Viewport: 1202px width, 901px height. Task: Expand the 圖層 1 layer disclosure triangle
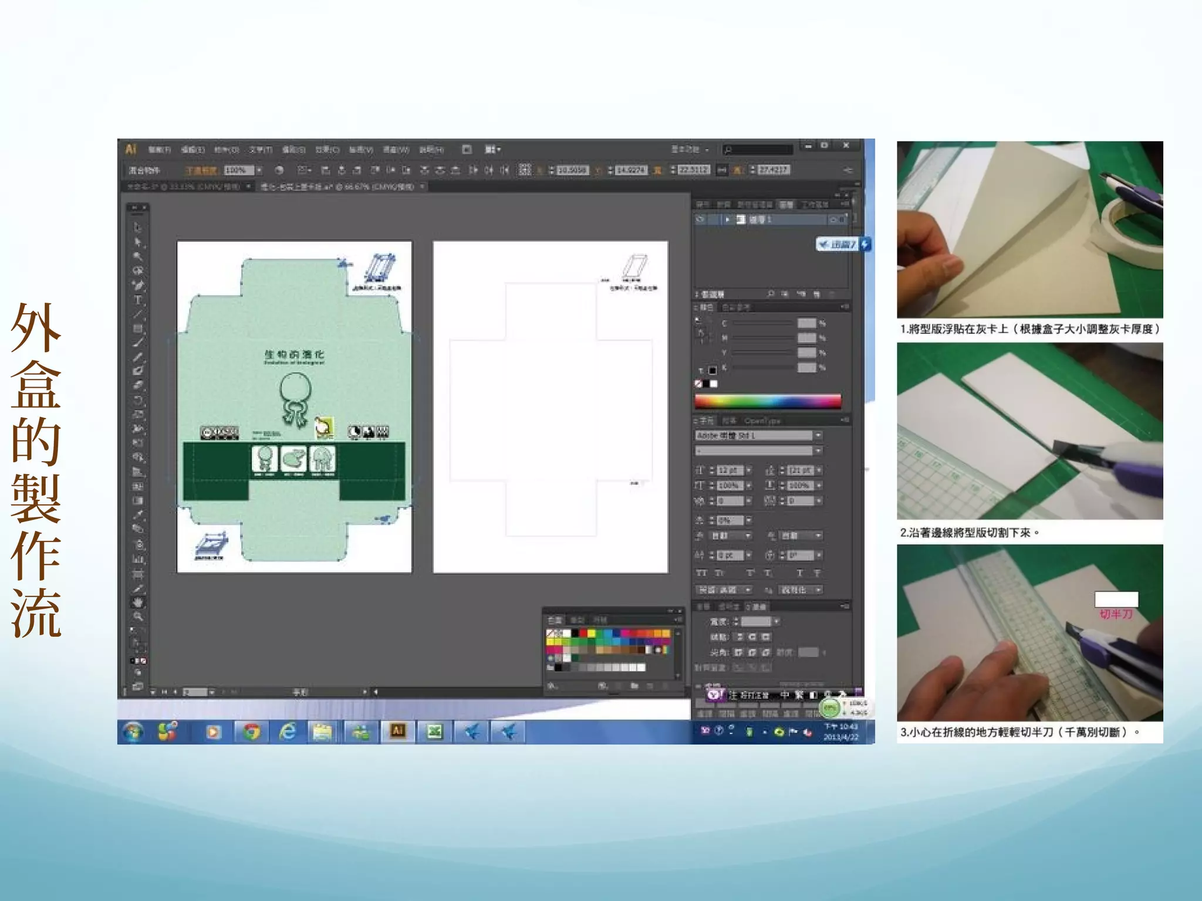point(727,219)
